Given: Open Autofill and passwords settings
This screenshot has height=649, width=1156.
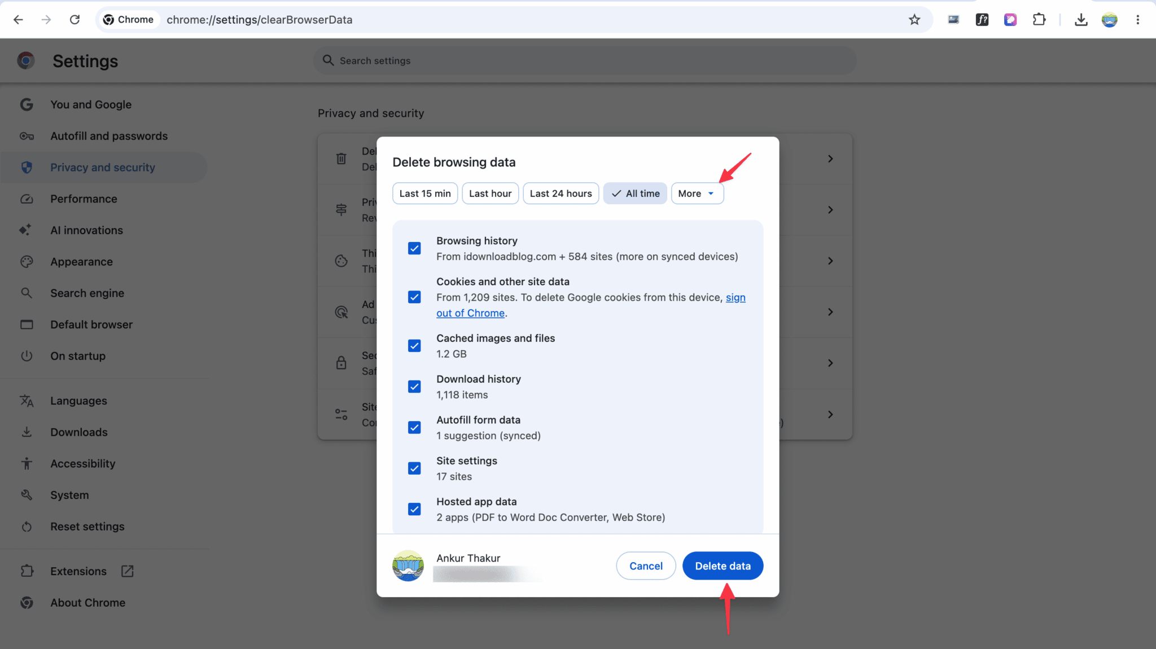Looking at the screenshot, I should (x=109, y=136).
